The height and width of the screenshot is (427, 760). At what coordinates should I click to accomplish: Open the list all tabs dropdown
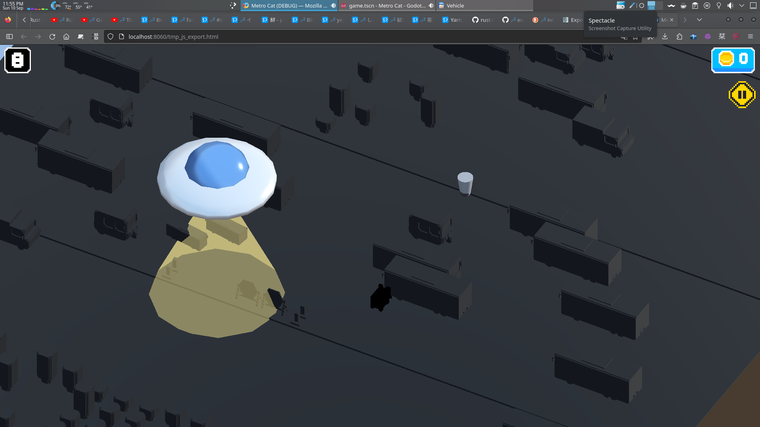pyautogui.click(x=700, y=20)
